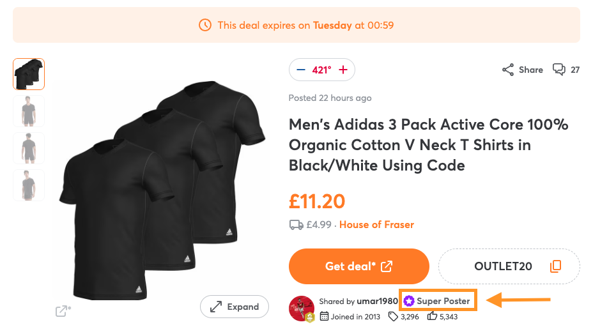593x336 pixels.
Task: Expand the product image
Action: coord(233,307)
